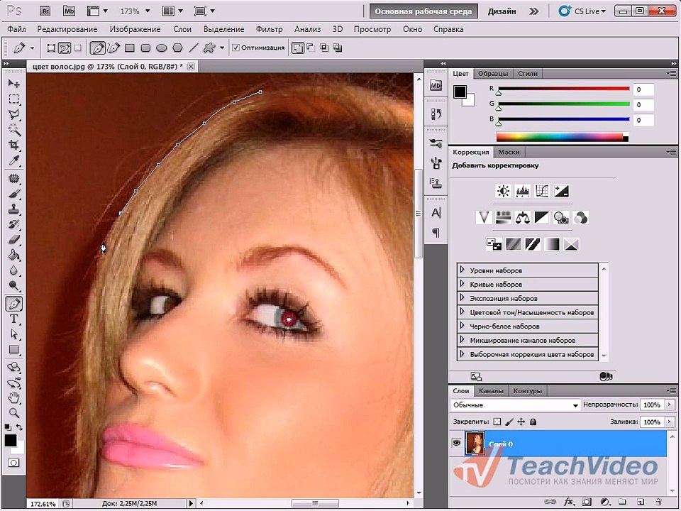Screen dimensions: 681x511
Task: Add Photo Filter adjustment
Action: coord(561,217)
